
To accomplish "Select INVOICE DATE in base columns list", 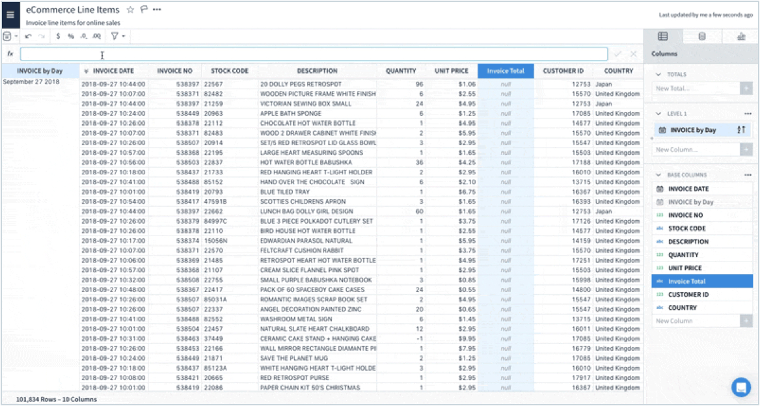I will 702,189.
